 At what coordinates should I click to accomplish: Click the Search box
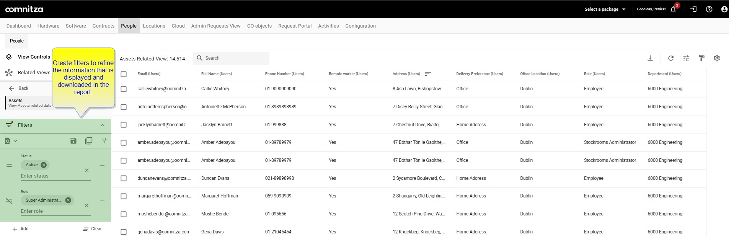coord(231,58)
